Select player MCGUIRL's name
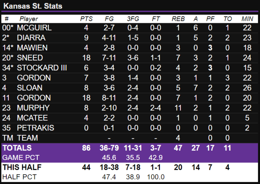The width and height of the screenshot is (260, 184). [x=34, y=28]
